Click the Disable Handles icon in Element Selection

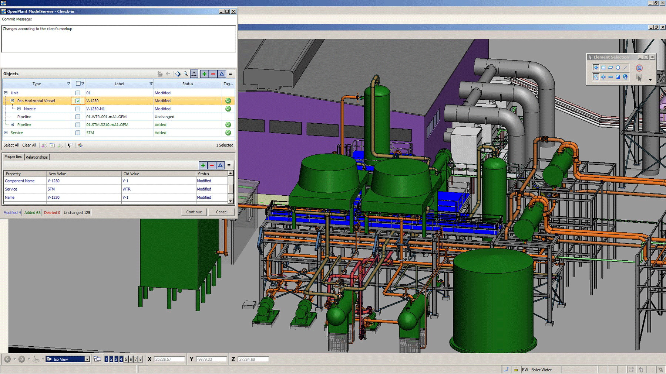click(639, 68)
